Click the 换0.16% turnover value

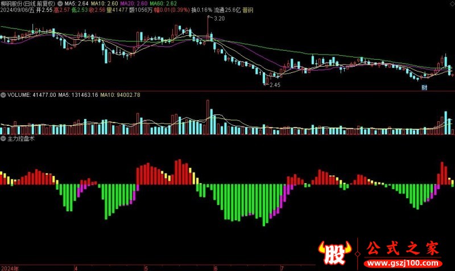(202, 10)
